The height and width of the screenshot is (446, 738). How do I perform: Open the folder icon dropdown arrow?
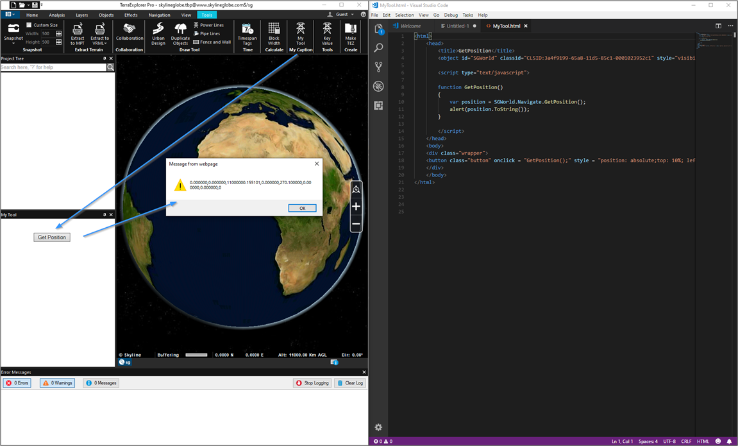28,4
